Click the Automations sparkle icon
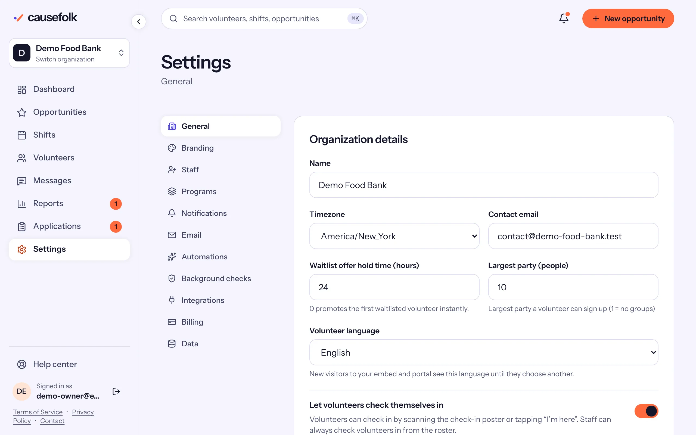Screen dimensions: 696x435 (172, 257)
